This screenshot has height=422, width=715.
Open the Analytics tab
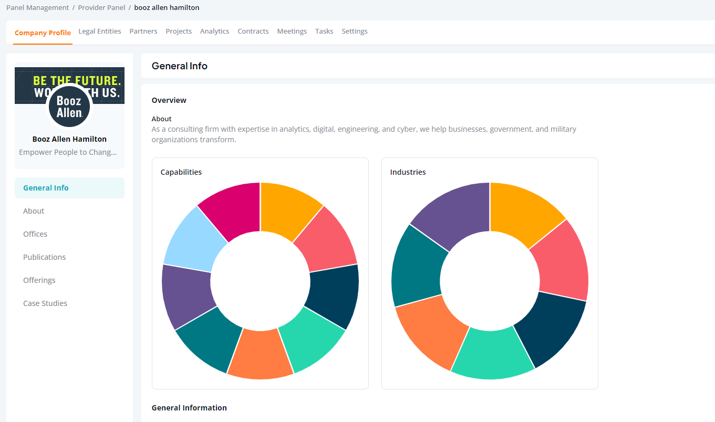(214, 31)
